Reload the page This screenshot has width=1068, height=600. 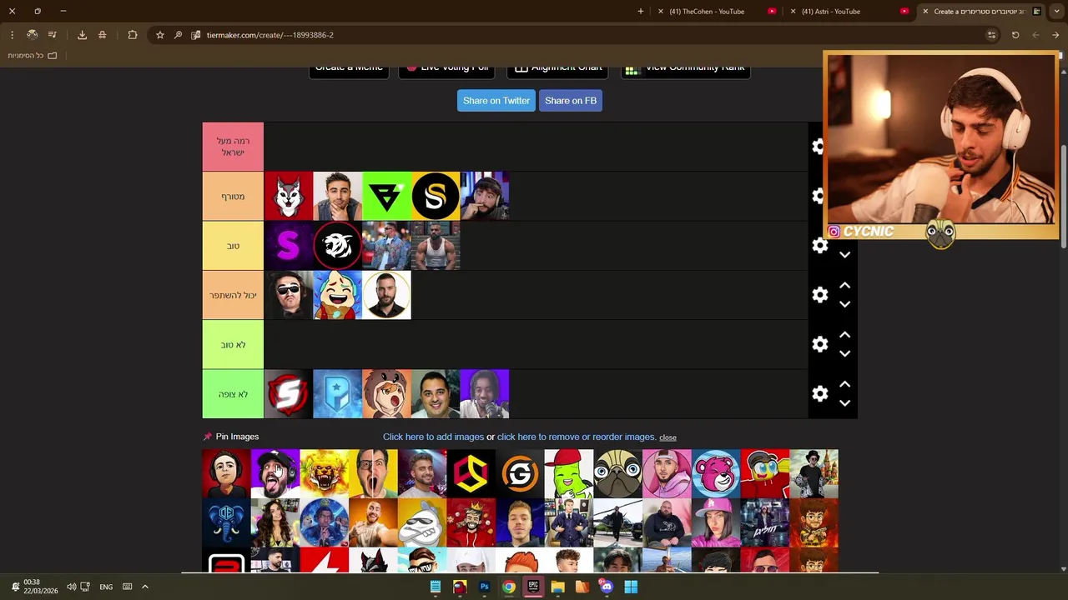pyautogui.click(x=1015, y=35)
